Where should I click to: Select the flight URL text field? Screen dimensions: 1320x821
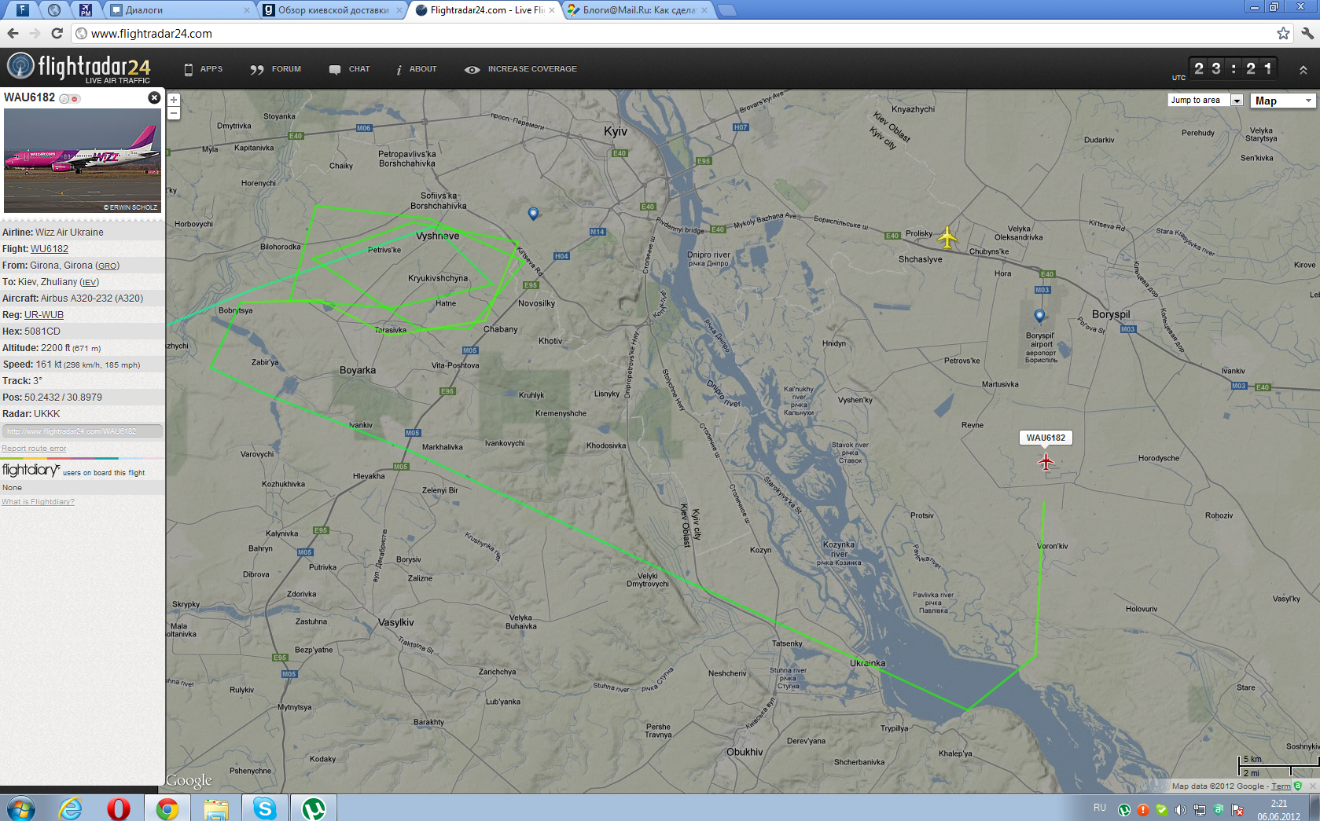[83, 431]
